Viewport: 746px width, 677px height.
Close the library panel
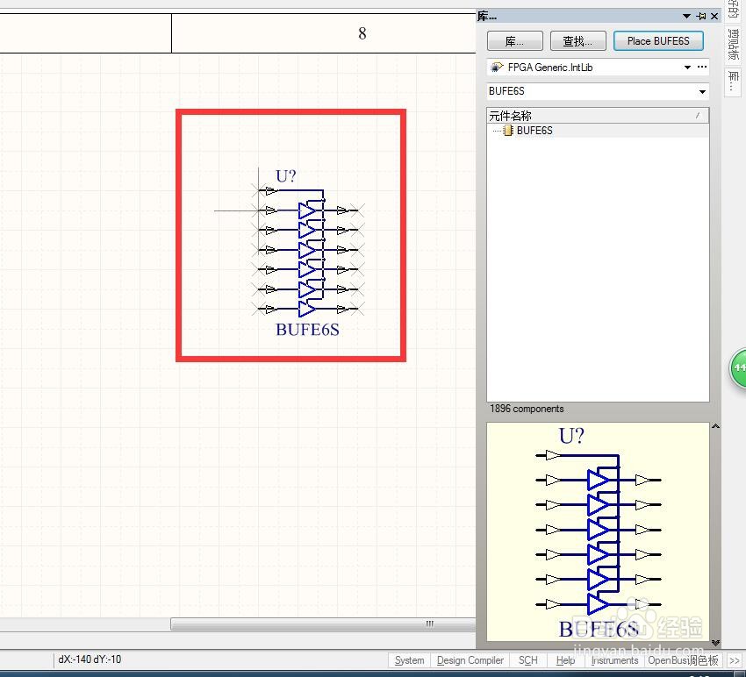pyautogui.click(x=714, y=16)
